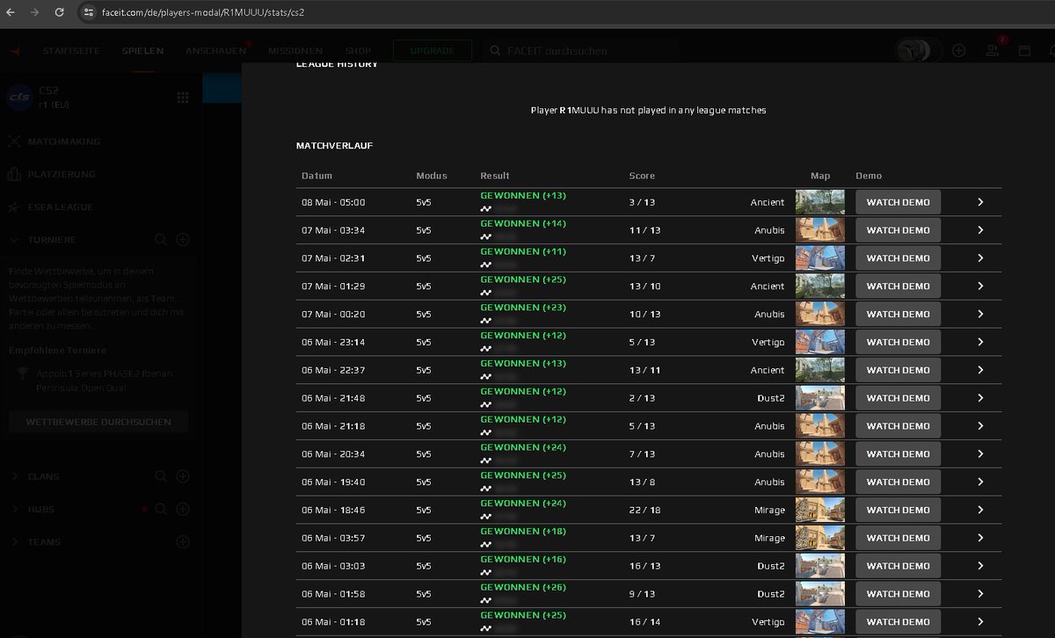Click the CS2 game logo in the sidebar
This screenshot has height=638, width=1055.
pyautogui.click(x=19, y=97)
